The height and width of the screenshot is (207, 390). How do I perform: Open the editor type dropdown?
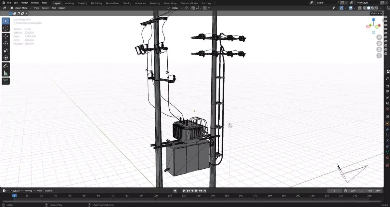tap(5, 8)
